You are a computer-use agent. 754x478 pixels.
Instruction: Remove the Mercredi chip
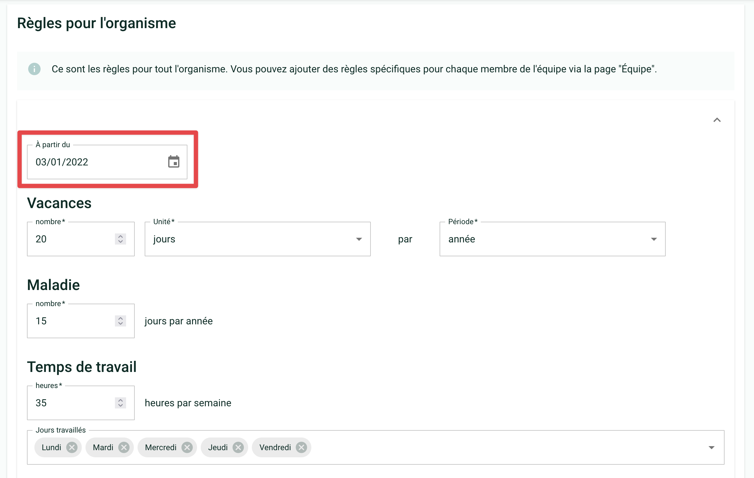pyautogui.click(x=187, y=447)
